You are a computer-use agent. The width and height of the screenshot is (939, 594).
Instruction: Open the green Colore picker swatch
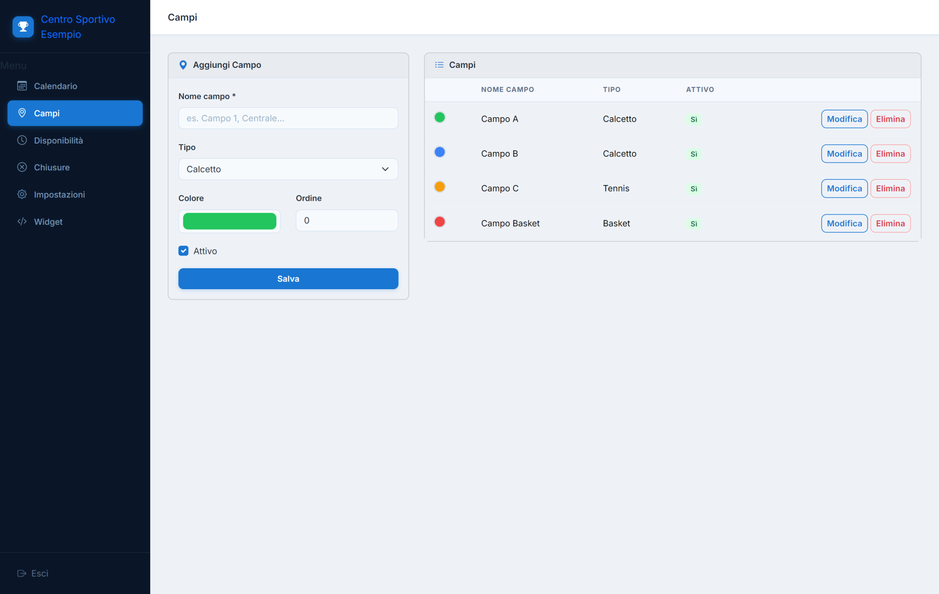click(229, 221)
